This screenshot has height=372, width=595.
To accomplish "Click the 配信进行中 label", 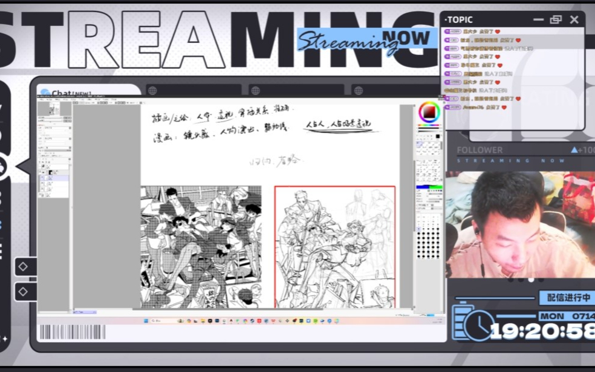I will [567, 298].
